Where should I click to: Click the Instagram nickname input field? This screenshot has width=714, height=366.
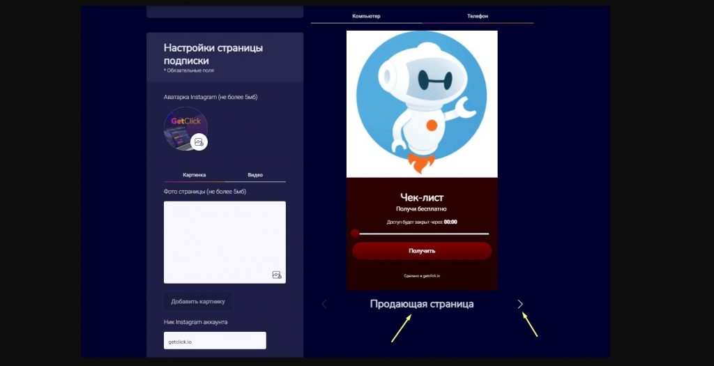215,340
